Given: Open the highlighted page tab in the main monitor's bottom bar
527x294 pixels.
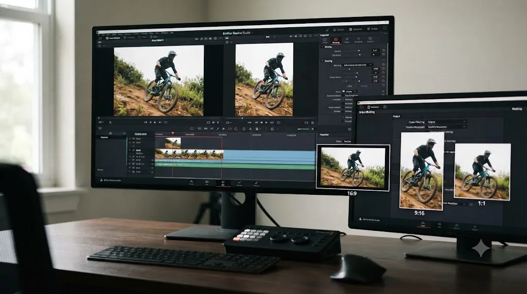Looking at the screenshot, I should [223, 183].
